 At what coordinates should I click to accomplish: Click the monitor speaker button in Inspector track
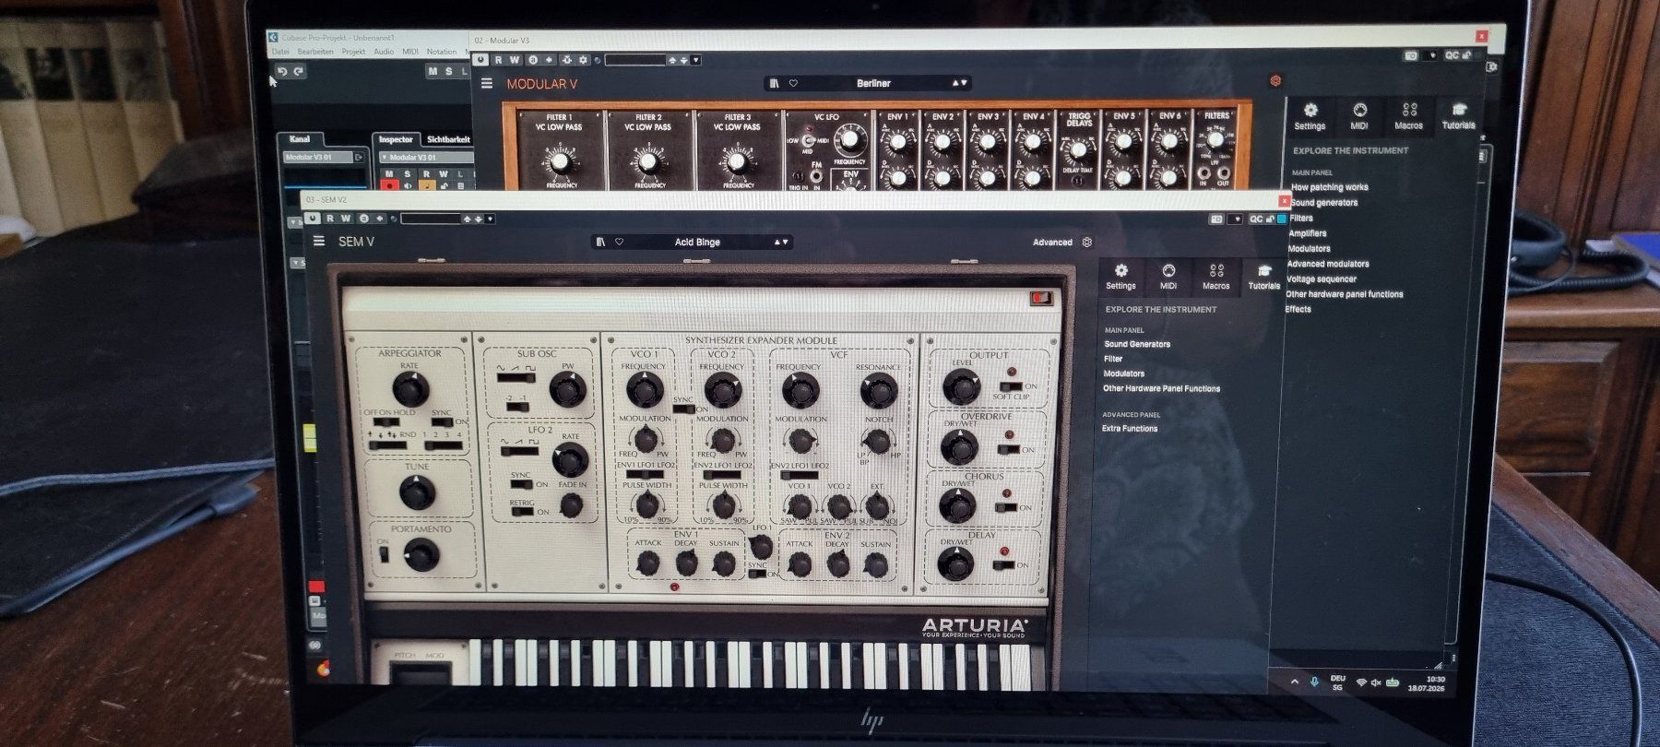pyautogui.click(x=408, y=186)
